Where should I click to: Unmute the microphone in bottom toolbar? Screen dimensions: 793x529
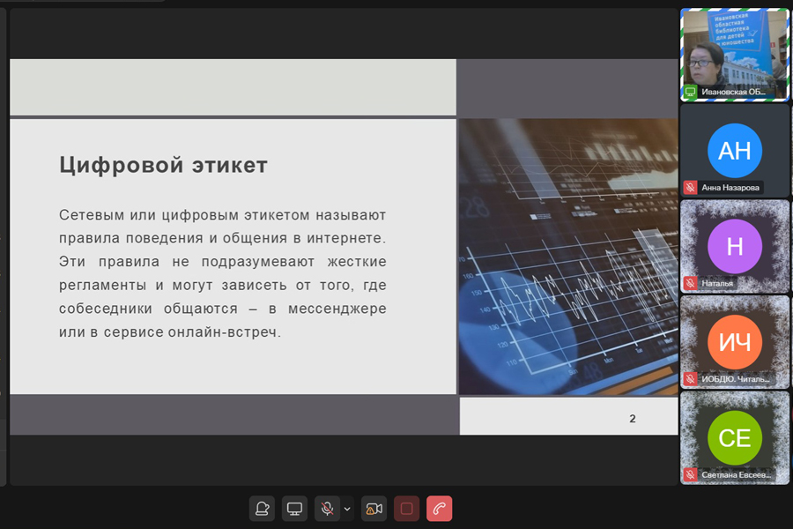[x=327, y=509]
